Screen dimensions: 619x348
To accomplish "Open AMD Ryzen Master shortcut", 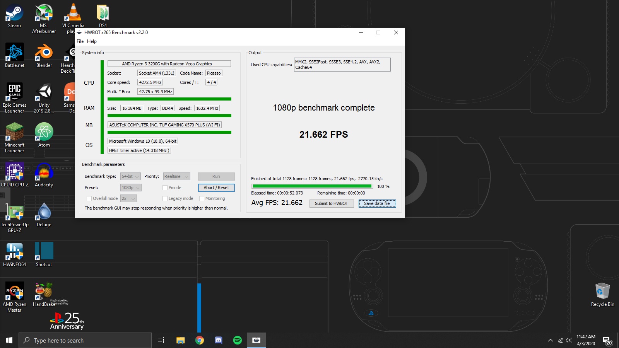I will pos(14,297).
